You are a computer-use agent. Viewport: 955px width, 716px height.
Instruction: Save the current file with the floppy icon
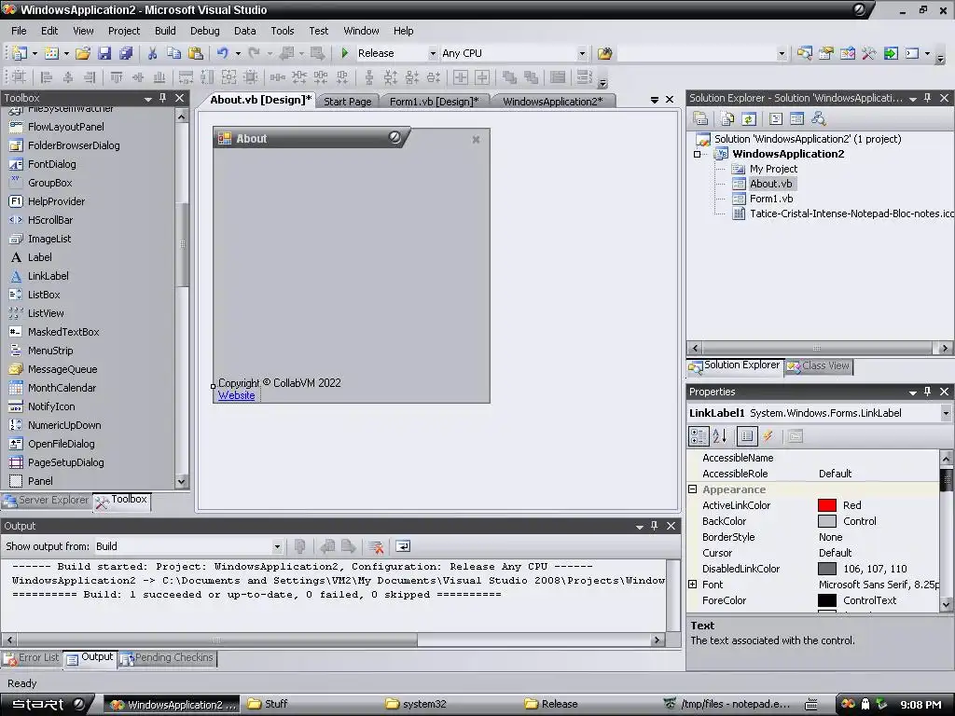coord(104,53)
